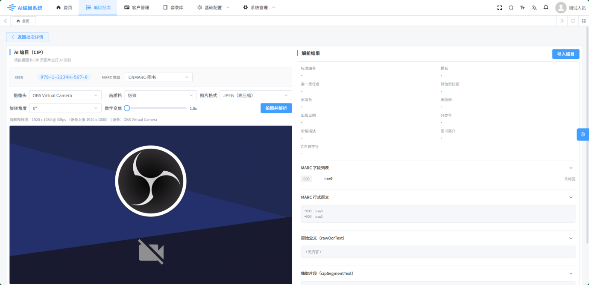Open the 摄像头 camera dropdown
Viewport: 589px width, 285px height.
(65, 95)
